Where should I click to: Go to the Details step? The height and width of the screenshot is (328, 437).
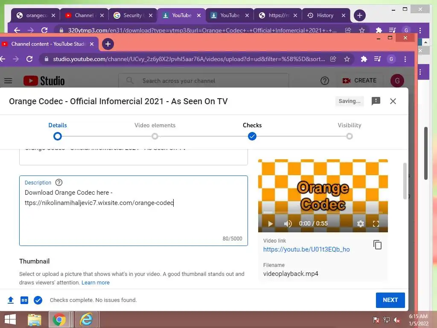[x=58, y=131]
